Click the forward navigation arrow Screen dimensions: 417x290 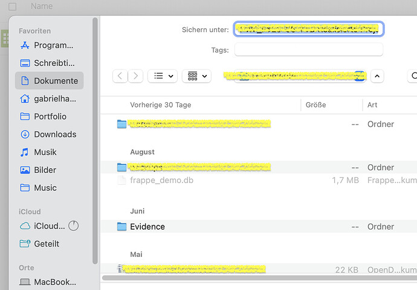pyautogui.click(x=136, y=76)
